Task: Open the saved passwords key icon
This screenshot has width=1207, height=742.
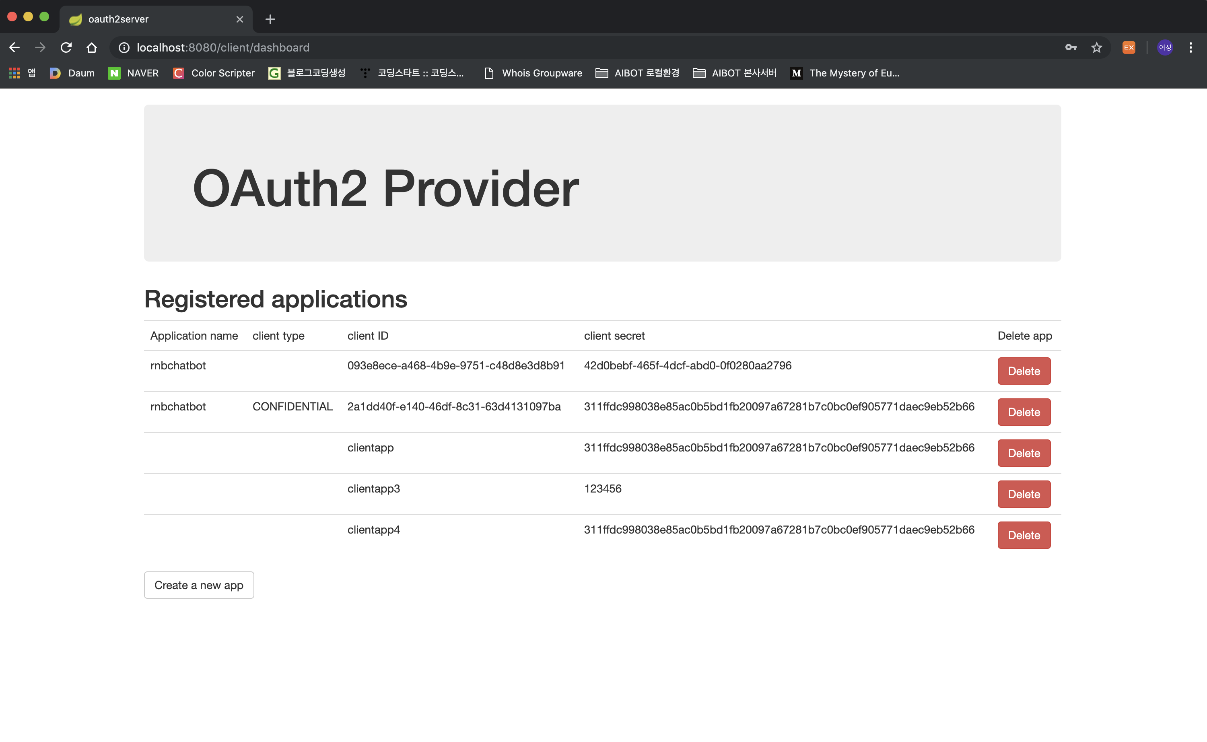Action: 1071,47
